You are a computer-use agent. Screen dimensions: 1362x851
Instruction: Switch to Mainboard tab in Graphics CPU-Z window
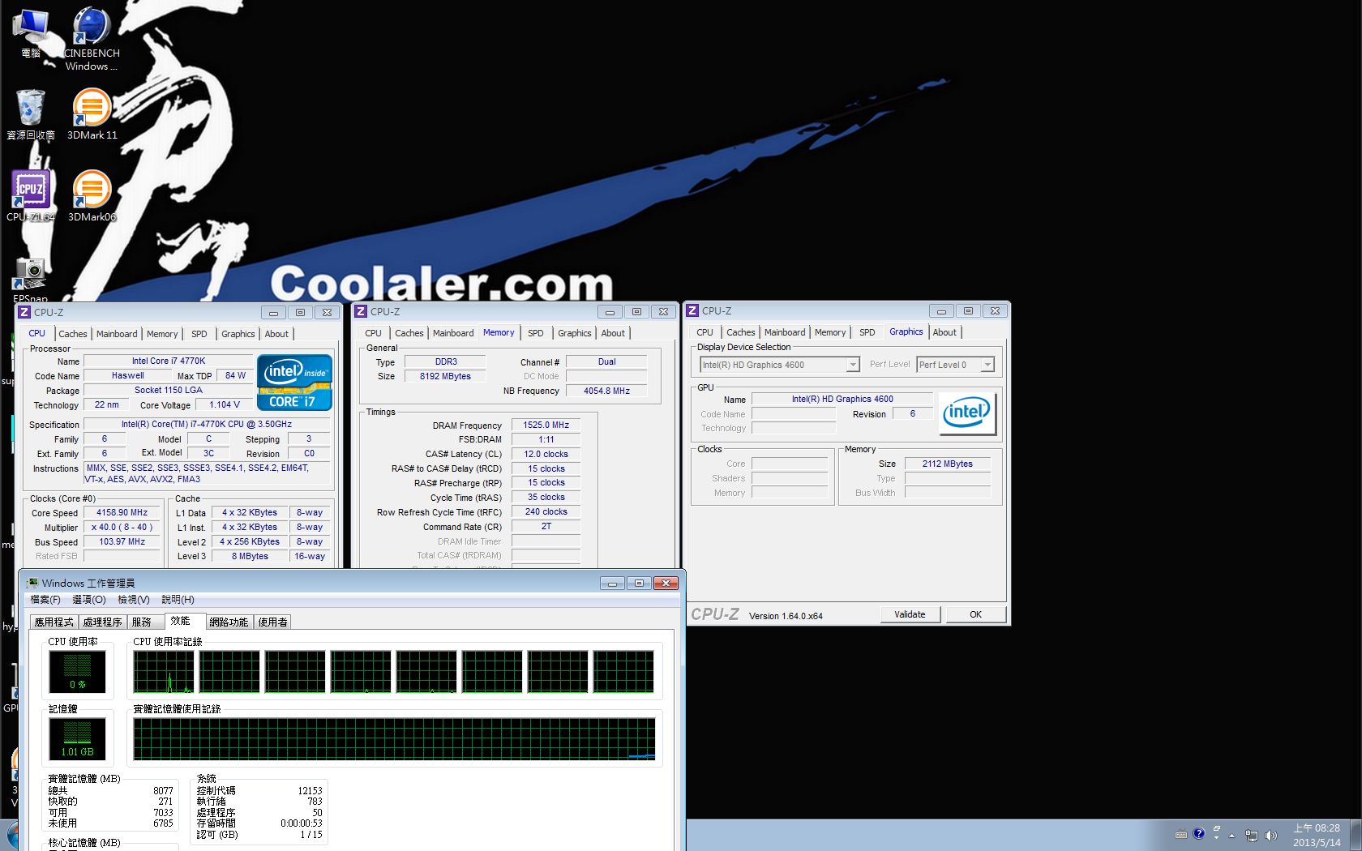pos(784,332)
